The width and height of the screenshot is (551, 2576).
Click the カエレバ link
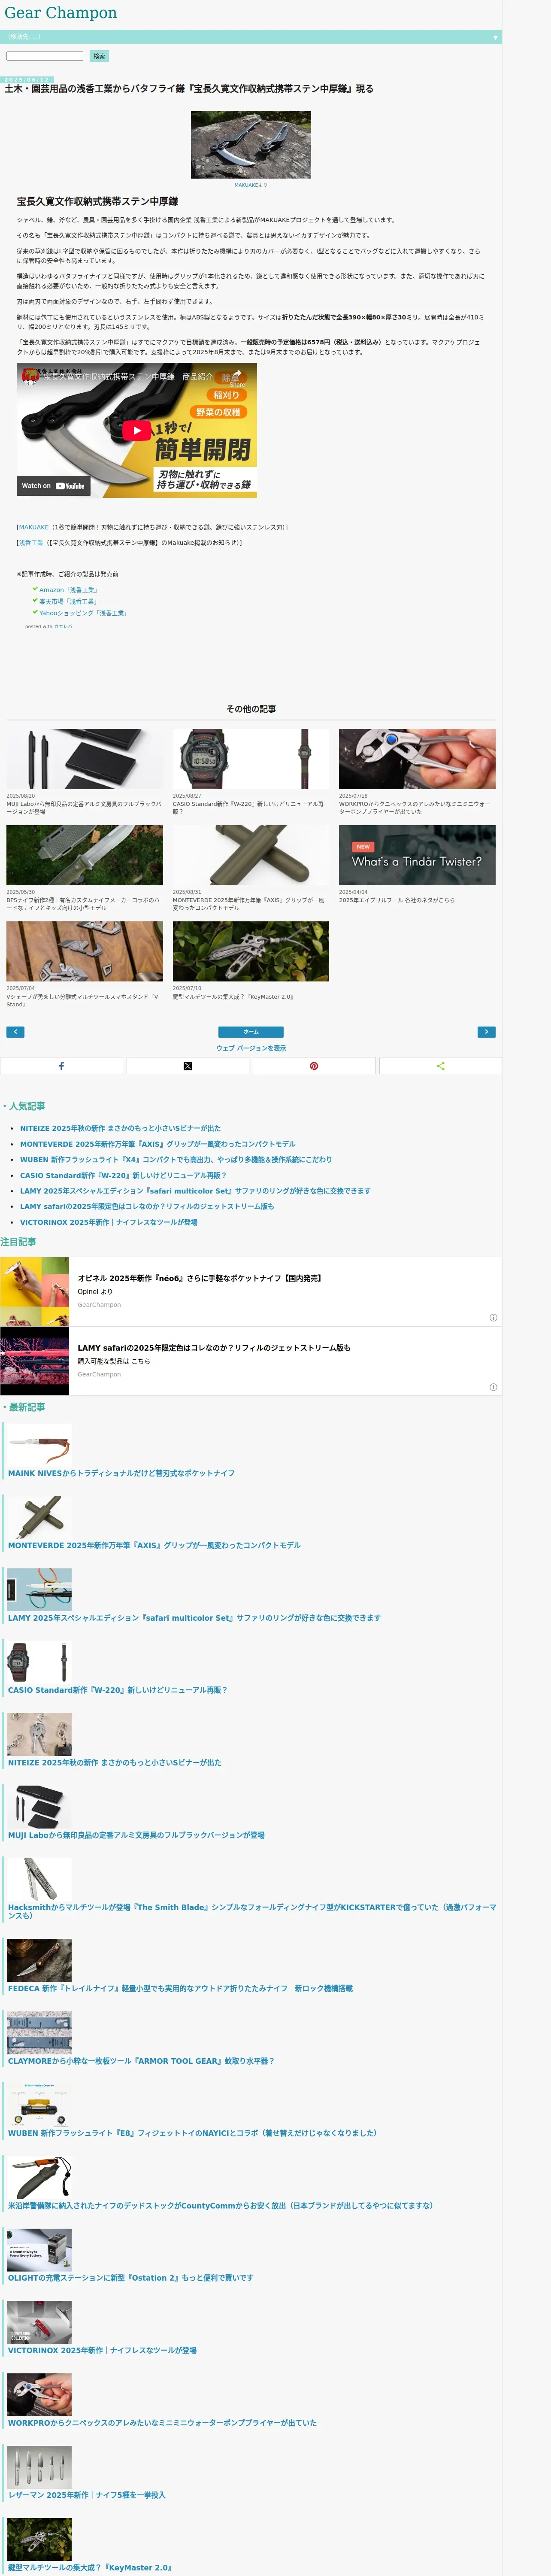(x=63, y=627)
